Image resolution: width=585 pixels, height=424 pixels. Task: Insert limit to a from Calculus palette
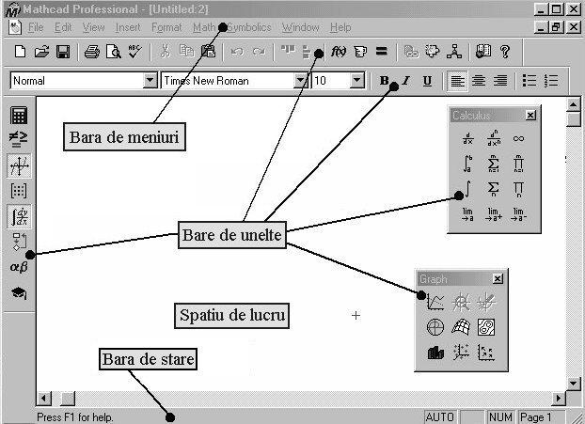tap(467, 214)
